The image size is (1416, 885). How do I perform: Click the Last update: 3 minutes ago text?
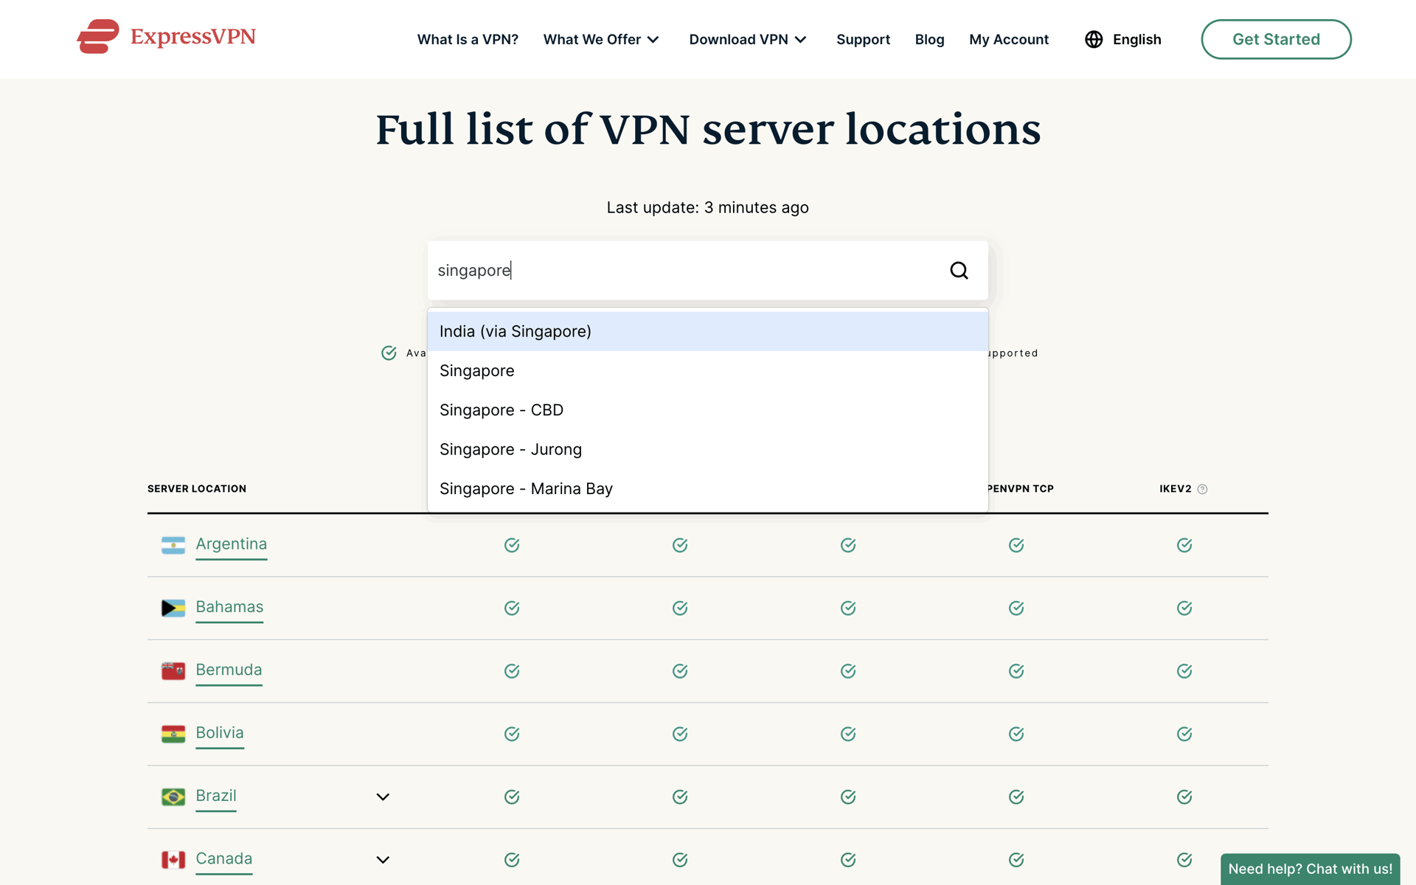[x=708, y=208]
